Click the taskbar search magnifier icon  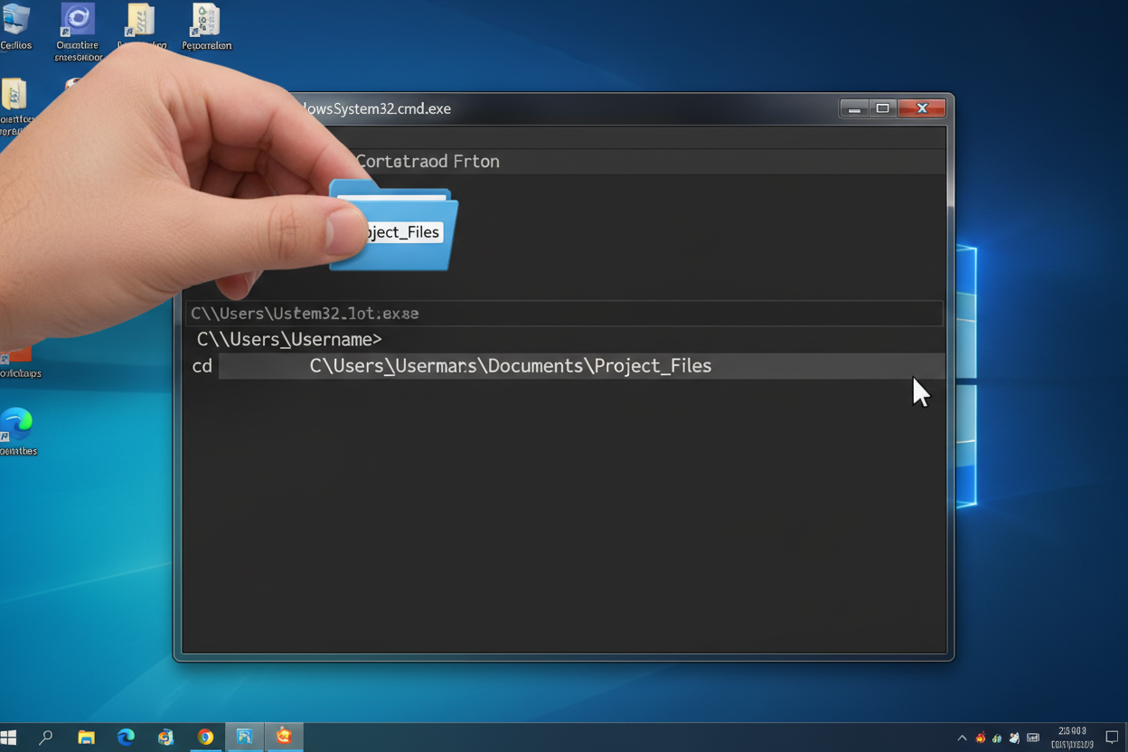point(46,737)
